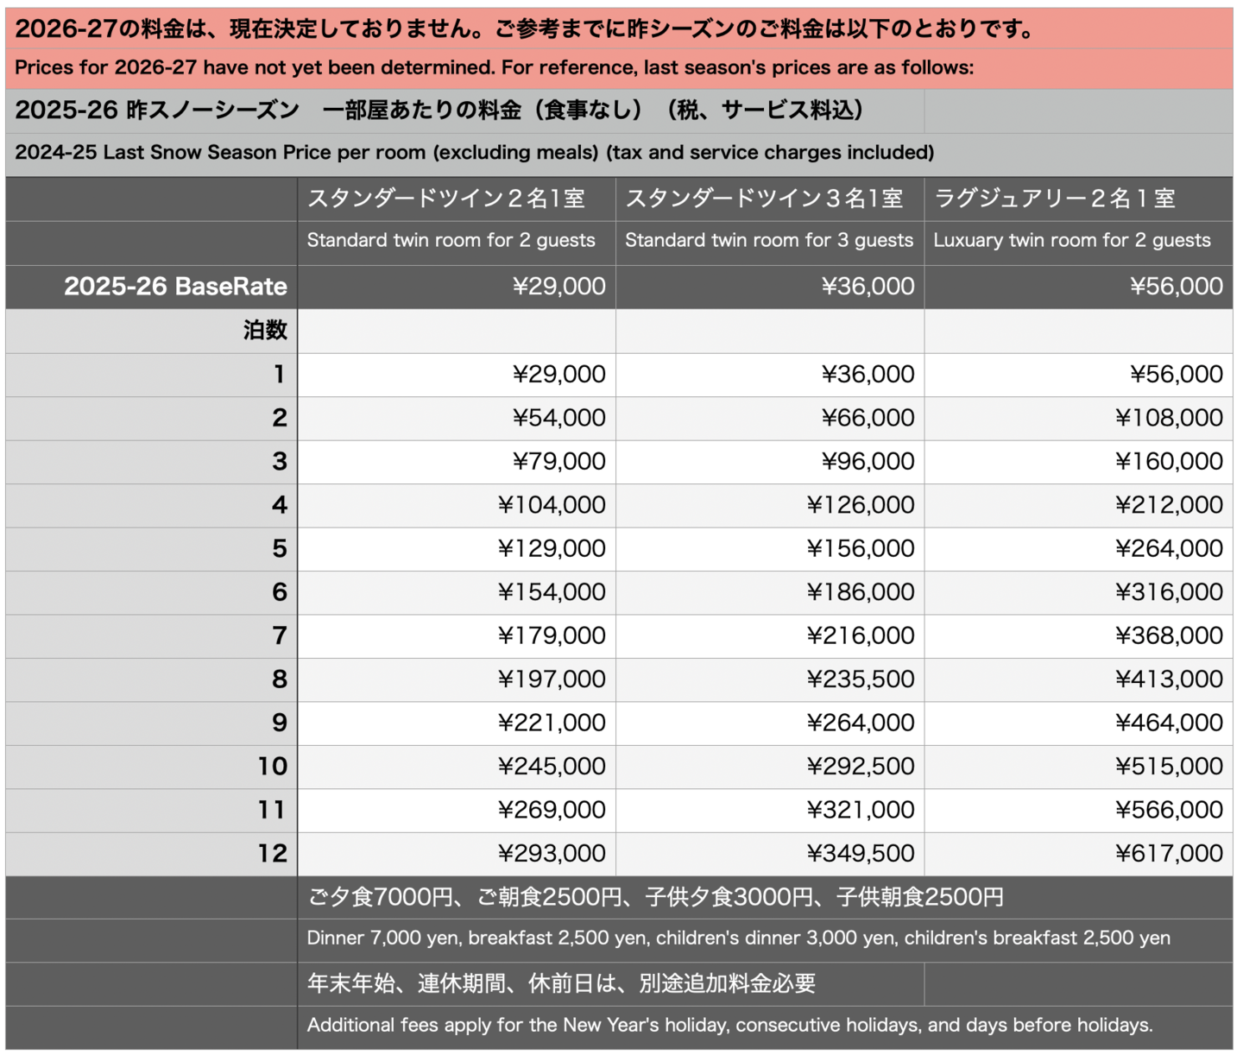Screen dimensions: 1243x1055
Task: Click the English 'Prices for 2026-27' notice line
Action: [x=494, y=68]
